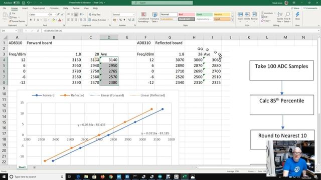Open Sort & Filter menu

click(x=280, y=17)
